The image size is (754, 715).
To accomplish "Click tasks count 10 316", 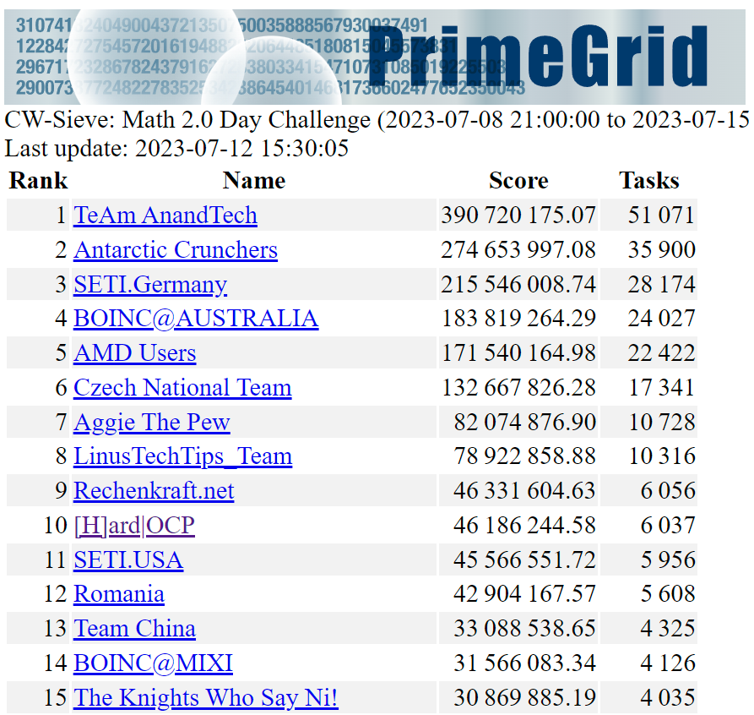I will [662, 456].
